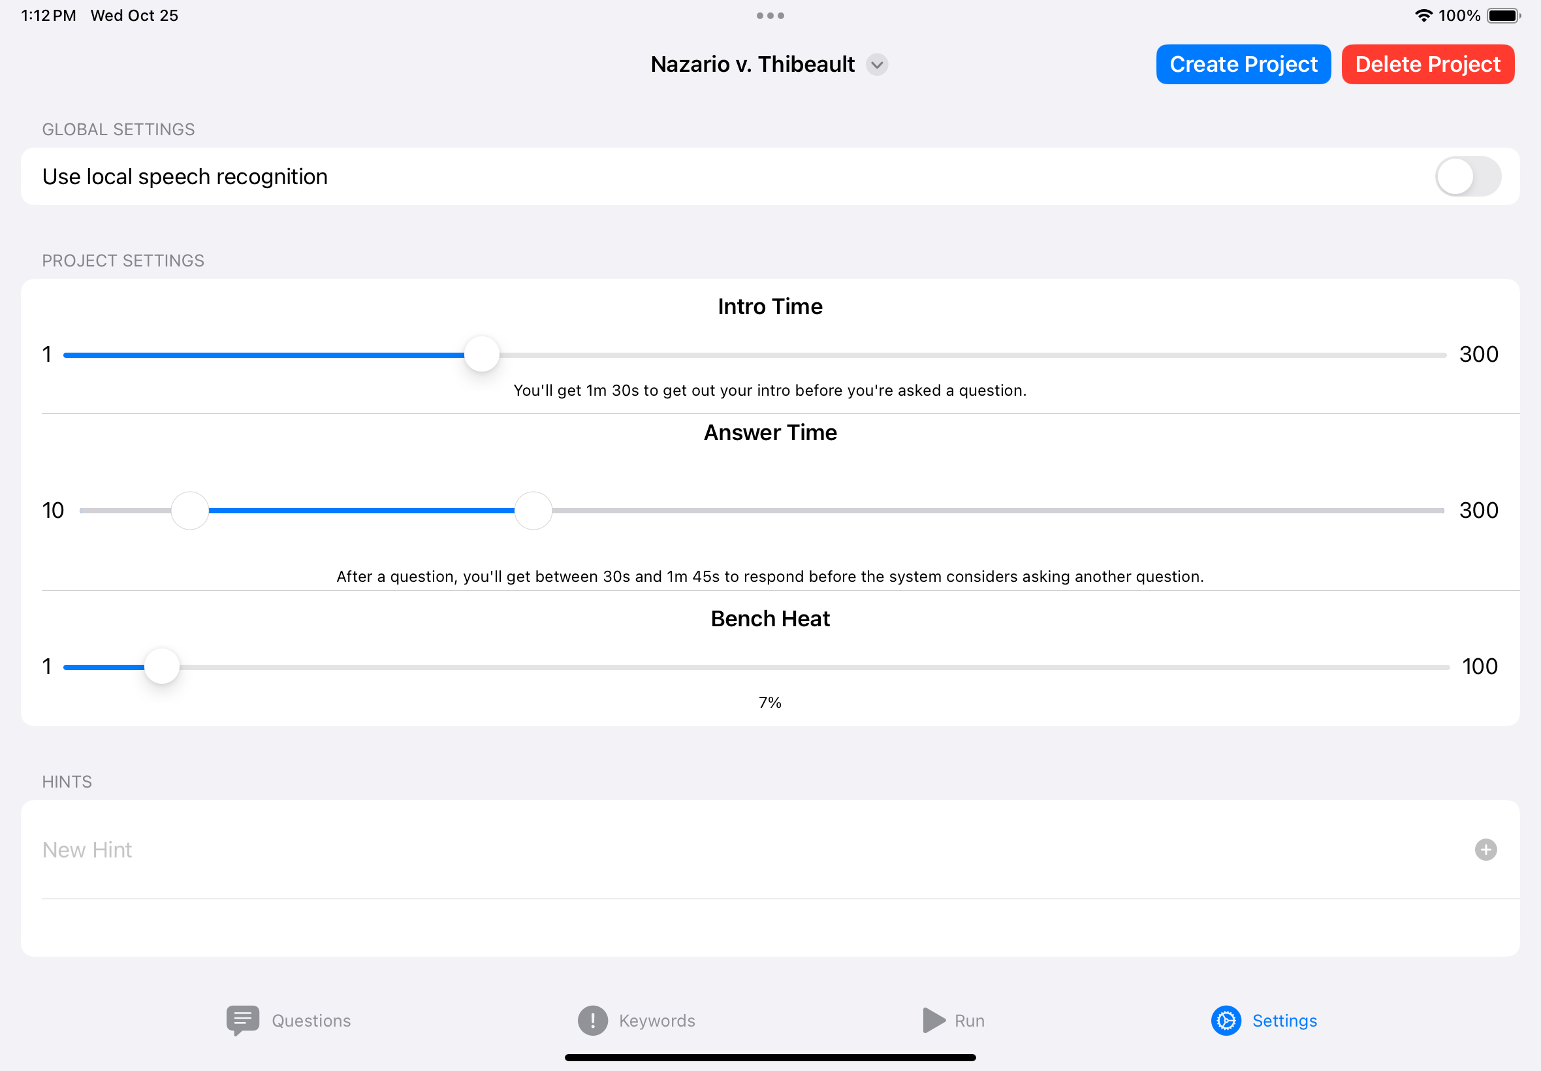Tap the battery status icon

[x=1503, y=16]
